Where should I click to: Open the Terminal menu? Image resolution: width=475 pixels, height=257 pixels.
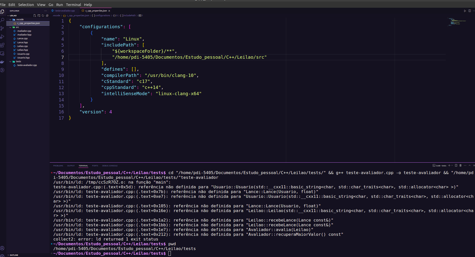(74, 4)
